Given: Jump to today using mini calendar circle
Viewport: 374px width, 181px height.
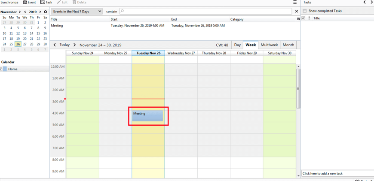Looking at the screenshot, I should pyautogui.click(x=45, y=12).
